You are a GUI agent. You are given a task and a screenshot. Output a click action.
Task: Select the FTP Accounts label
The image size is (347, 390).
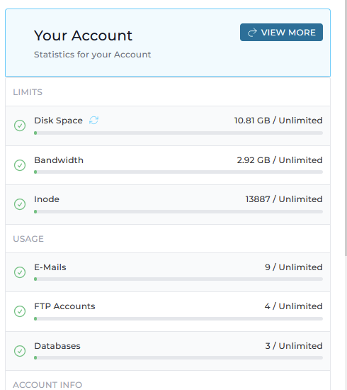(x=64, y=306)
